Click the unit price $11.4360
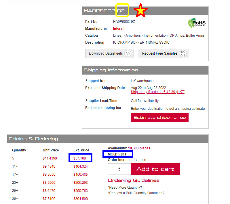This screenshot has height=204, width=230. tap(50, 158)
